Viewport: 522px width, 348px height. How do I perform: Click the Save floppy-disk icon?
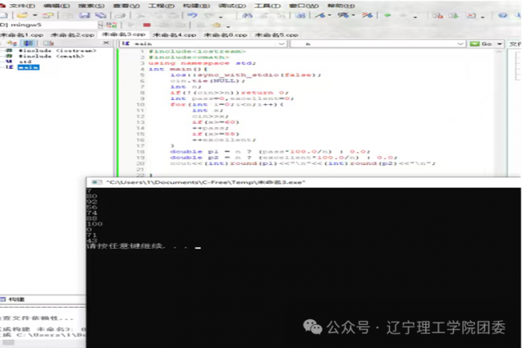click(x=85, y=16)
